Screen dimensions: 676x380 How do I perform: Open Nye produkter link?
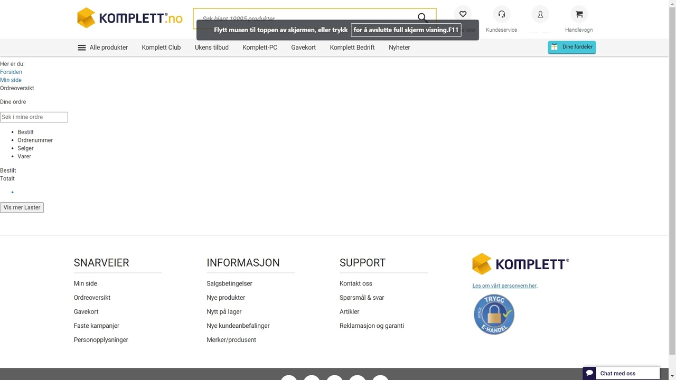[x=226, y=298]
